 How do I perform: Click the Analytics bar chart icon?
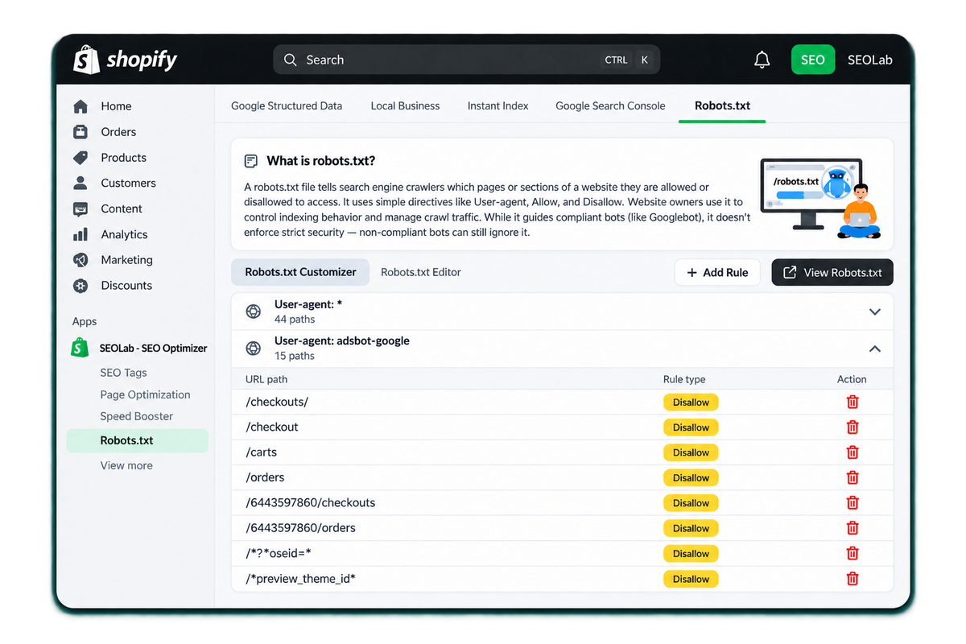(80, 234)
